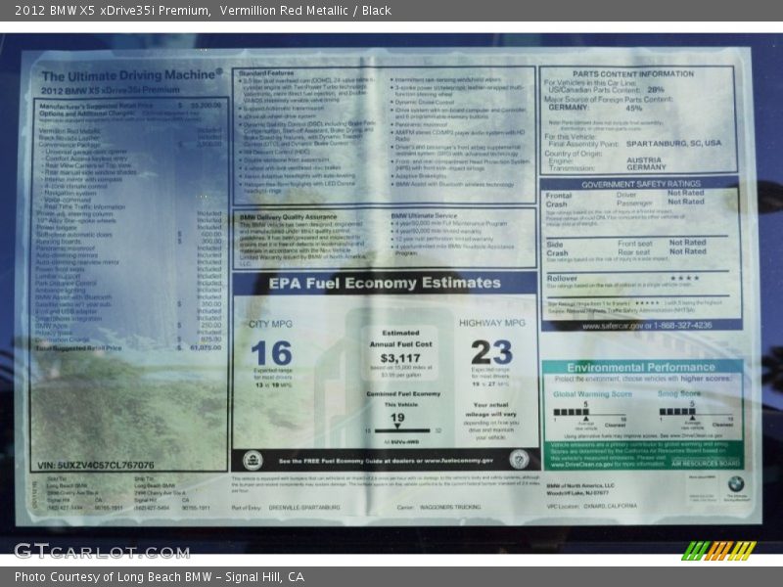Click the Government Safety Ratings header
The height and width of the screenshot is (587, 783).
[640, 184]
